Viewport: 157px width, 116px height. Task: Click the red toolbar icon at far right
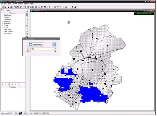[75, 7]
